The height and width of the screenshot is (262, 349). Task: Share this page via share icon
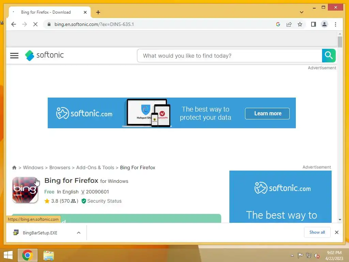point(289,24)
